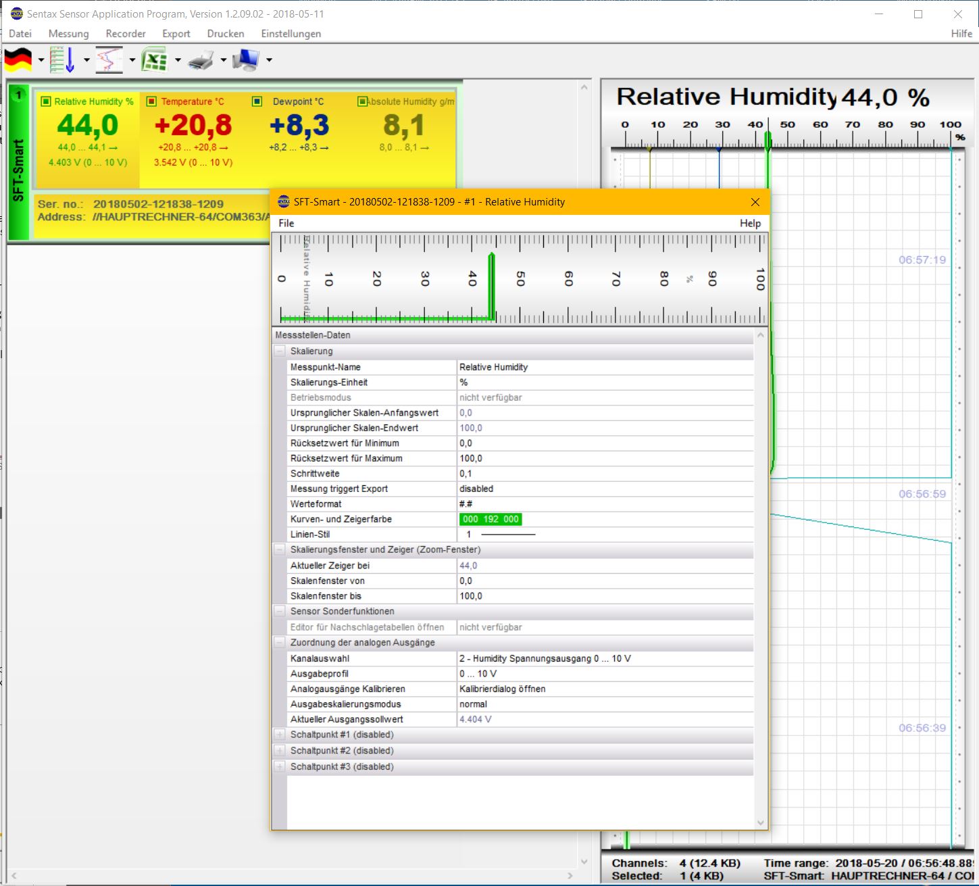Expand Schaltpunkt #1 (disabled) section
This screenshot has height=886, width=979.
279,735
